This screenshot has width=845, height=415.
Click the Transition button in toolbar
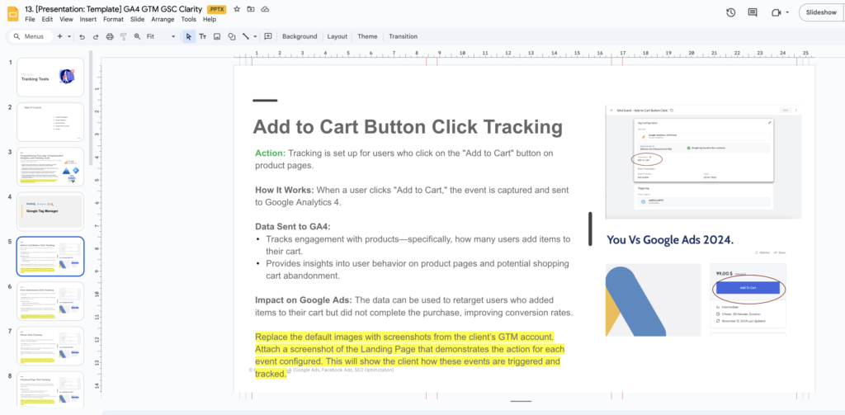[403, 36]
